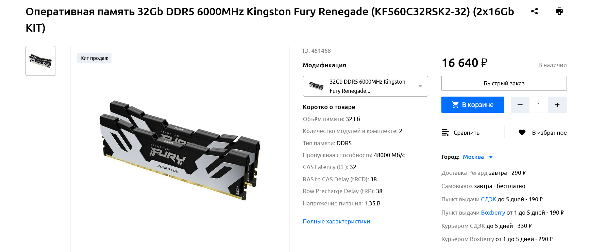
Task: Click the Быстрый заказ button
Action: [504, 83]
